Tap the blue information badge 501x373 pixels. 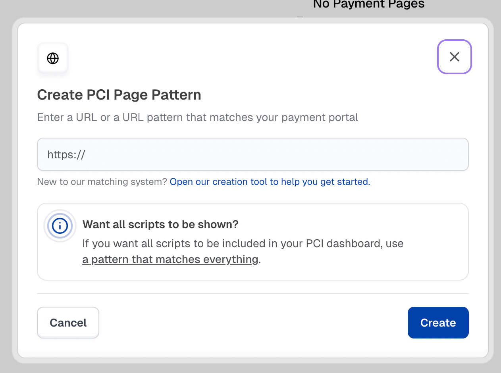(x=60, y=226)
